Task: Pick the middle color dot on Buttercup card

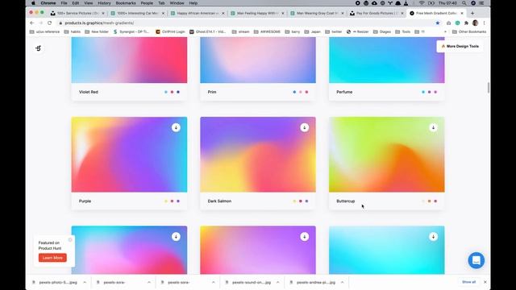Action: coord(429,201)
